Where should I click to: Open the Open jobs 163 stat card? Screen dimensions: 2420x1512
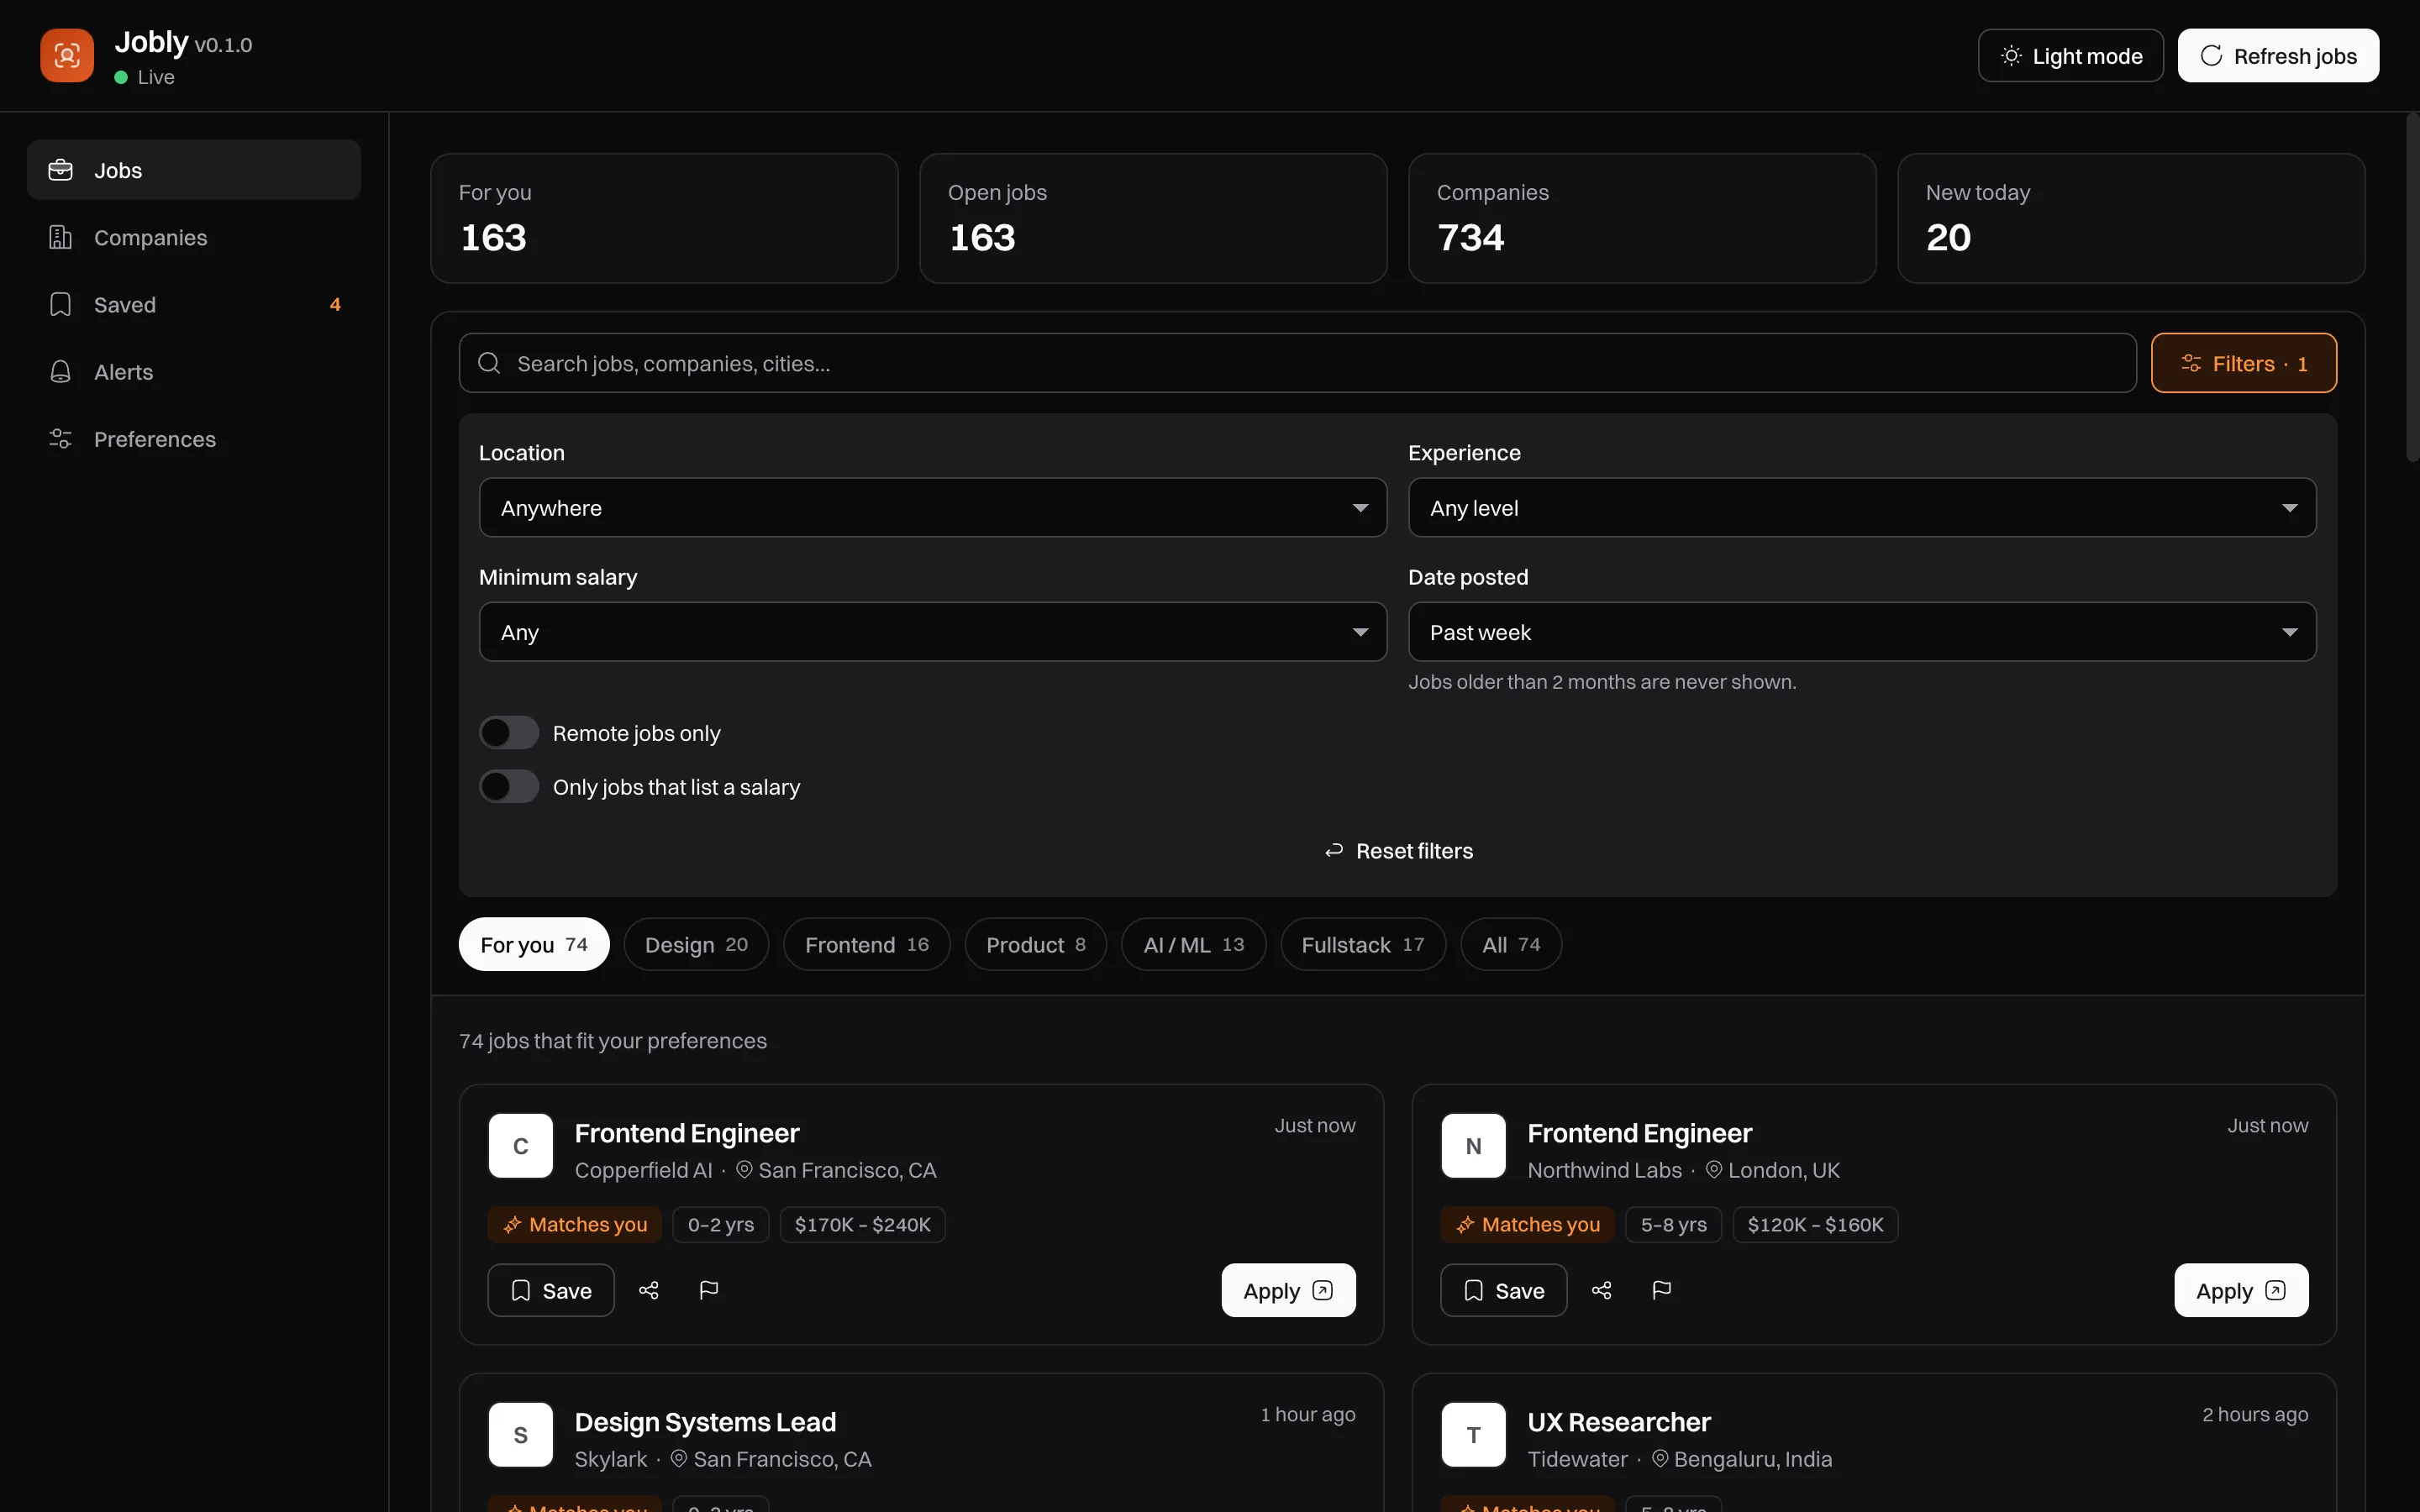pyautogui.click(x=1153, y=218)
